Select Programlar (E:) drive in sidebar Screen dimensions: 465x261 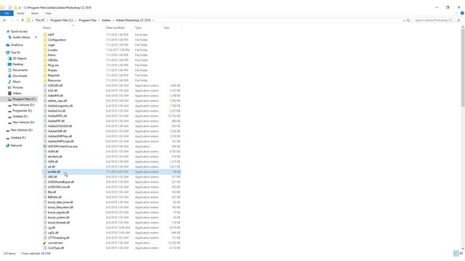pyautogui.click(x=22, y=111)
